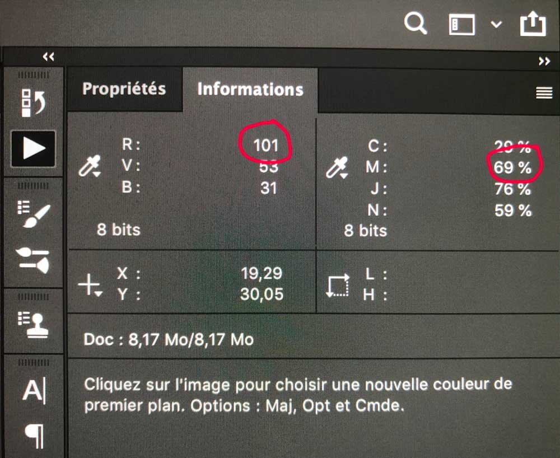Screen dimensions: 560x458
Task: Open the Brushes panel icon
Action: coord(33,259)
